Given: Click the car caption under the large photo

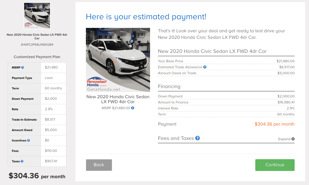Looking at the screenshot, I should tap(118, 99).
